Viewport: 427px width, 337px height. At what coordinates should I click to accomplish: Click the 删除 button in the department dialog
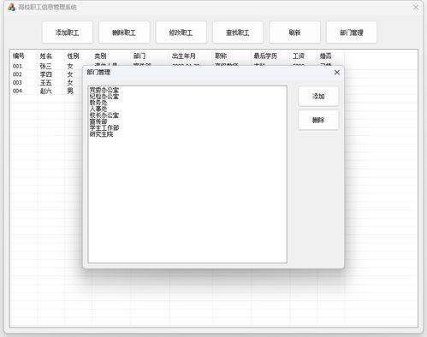pyautogui.click(x=318, y=120)
